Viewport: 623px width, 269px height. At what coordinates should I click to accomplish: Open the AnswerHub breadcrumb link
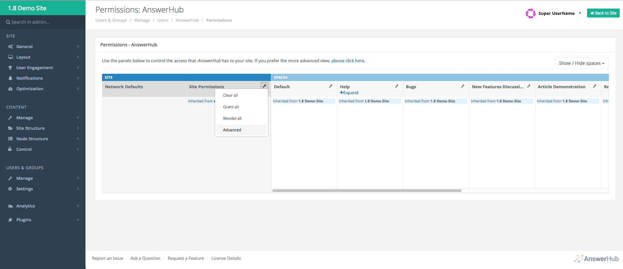(187, 20)
